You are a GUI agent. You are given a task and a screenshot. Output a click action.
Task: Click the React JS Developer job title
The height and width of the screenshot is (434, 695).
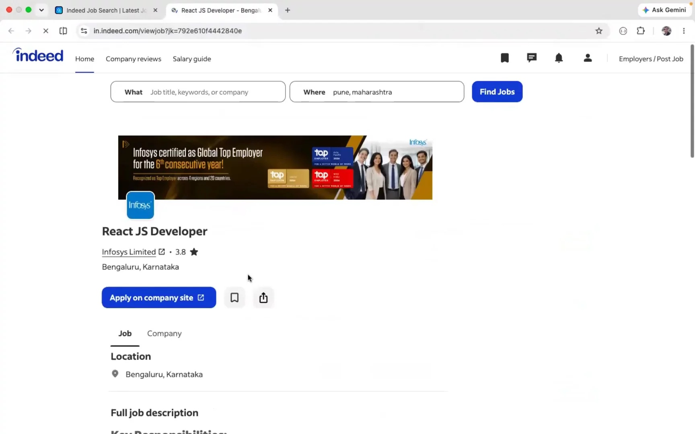point(154,231)
